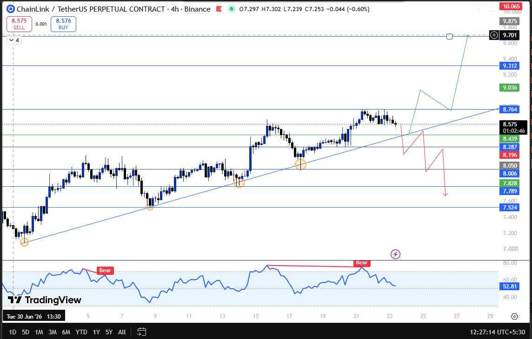Select the 6M time range
The width and height of the screenshot is (532, 339).
tap(66, 332)
